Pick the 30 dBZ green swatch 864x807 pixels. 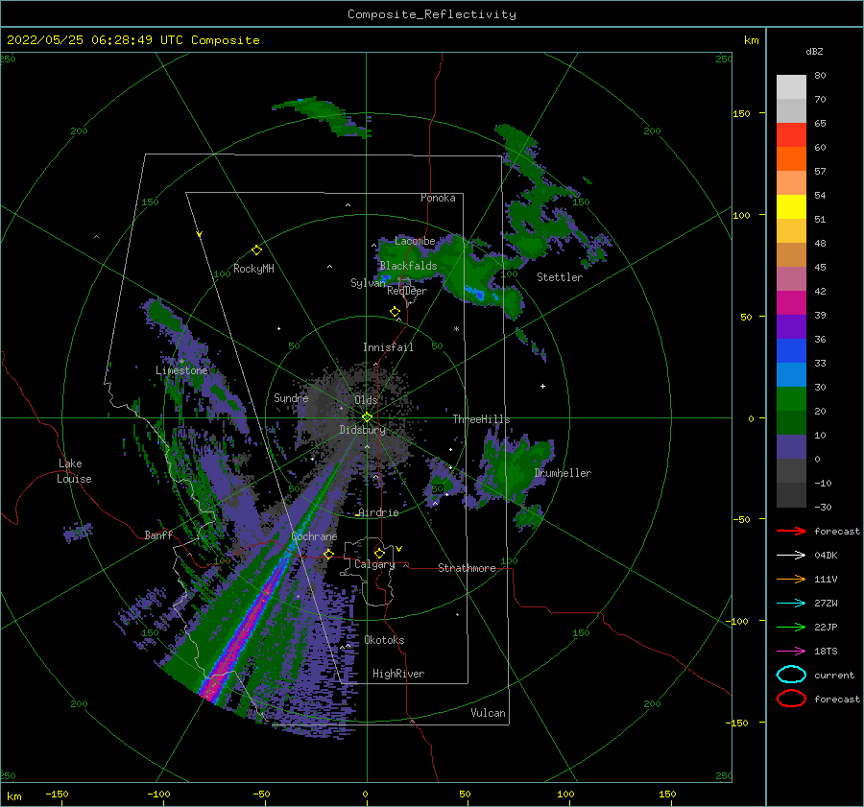click(x=791, y=399)
